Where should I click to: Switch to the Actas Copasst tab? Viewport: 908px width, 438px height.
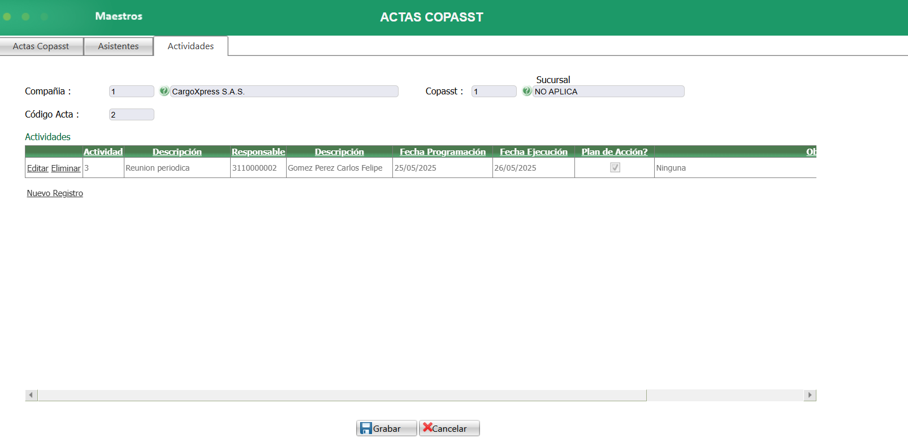point(41,46)
